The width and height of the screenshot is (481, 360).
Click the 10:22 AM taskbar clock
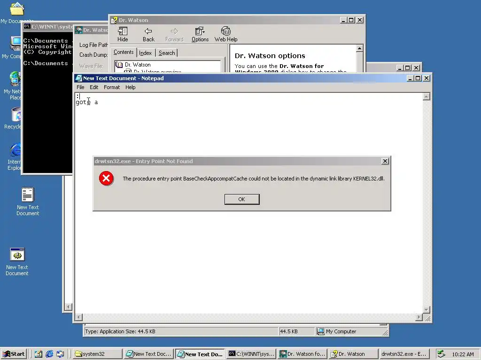coord(463,354)
